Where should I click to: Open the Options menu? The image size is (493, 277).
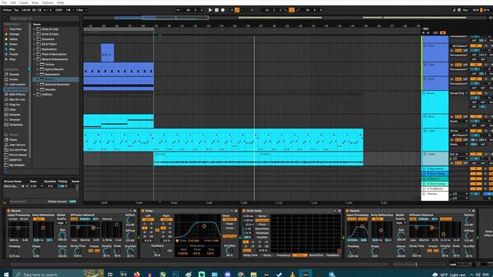coord(48,2)
